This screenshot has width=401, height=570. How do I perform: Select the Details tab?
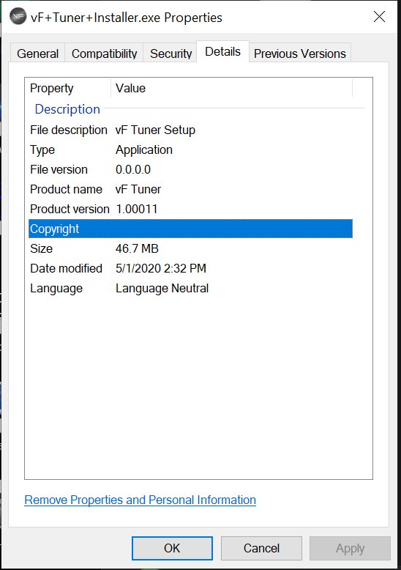click(222, 51)
